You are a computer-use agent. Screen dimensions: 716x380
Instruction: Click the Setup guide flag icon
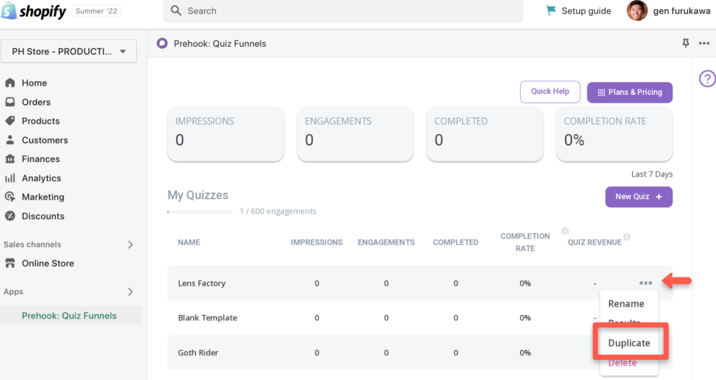(551, 10)
